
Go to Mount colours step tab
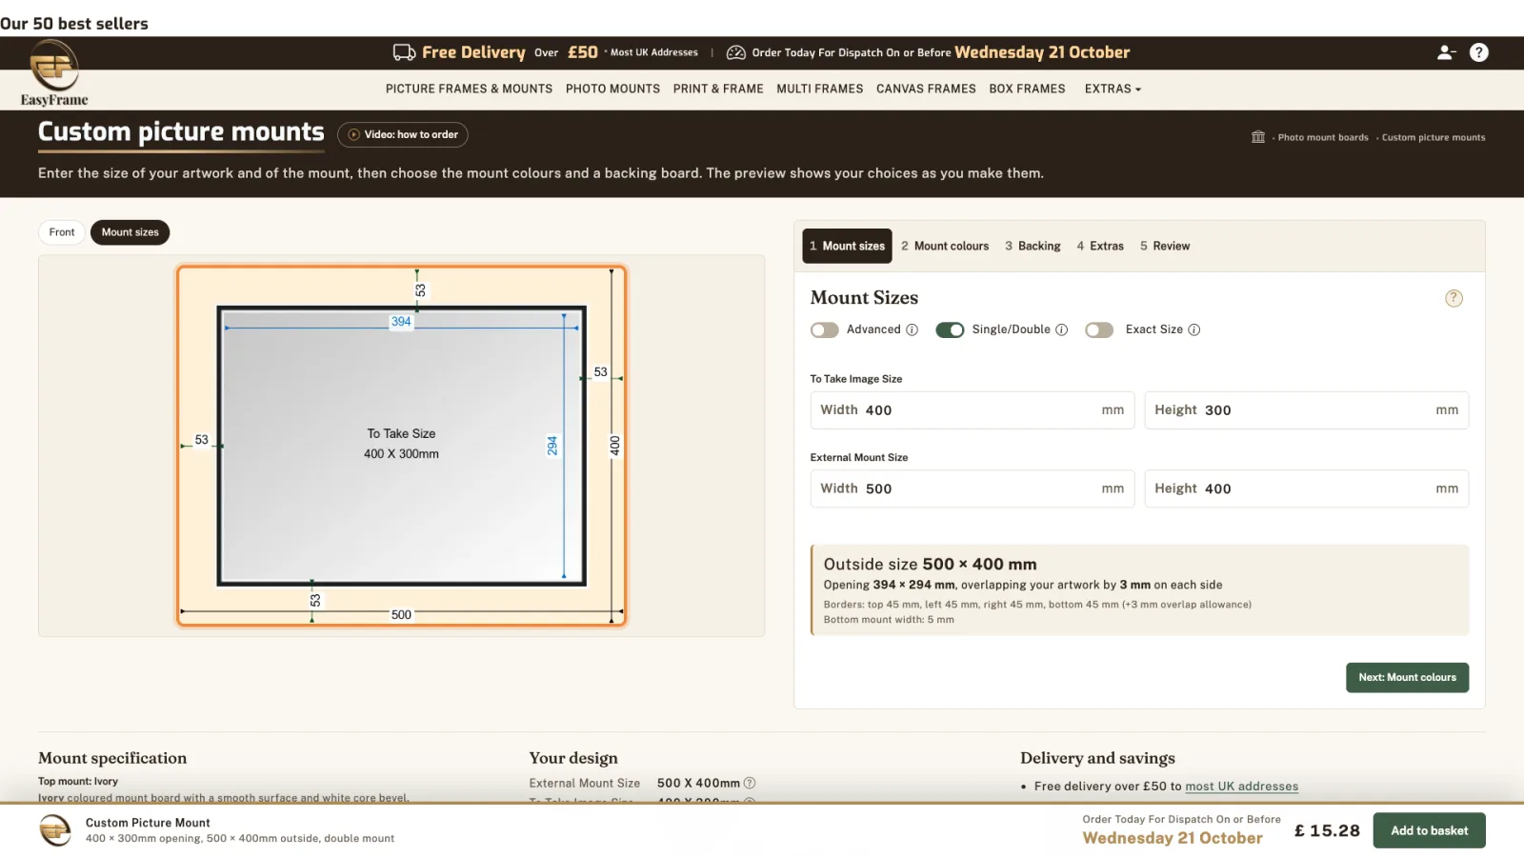945,246
